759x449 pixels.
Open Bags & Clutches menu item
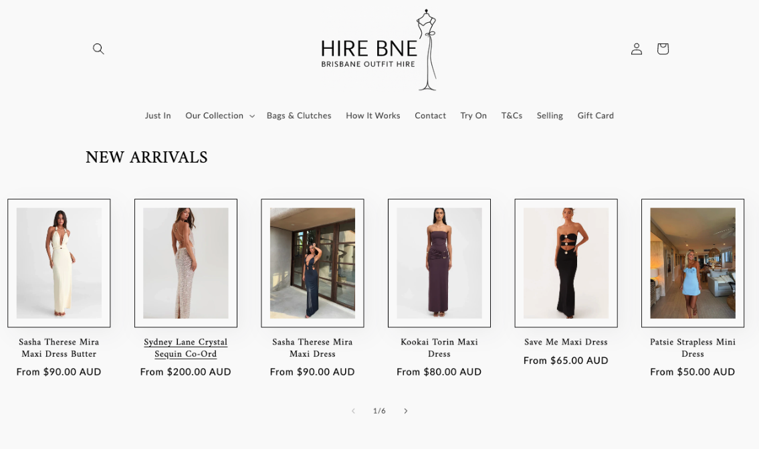click(299, 115)
